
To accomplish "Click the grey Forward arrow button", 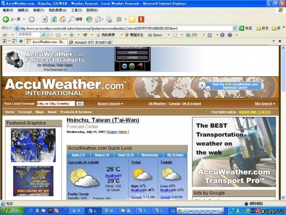I will coord(32,19).
